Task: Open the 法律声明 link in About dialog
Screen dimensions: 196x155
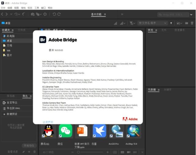Action: click(x=48, y=122)
